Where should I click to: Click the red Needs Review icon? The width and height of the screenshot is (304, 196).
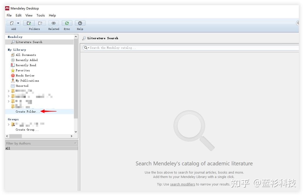[x=13, y=76]
